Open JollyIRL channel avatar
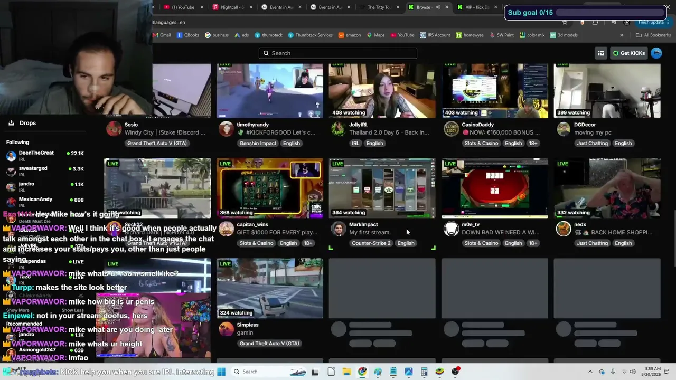This screenshot has height=380, width=676. (x=339, y=129)
